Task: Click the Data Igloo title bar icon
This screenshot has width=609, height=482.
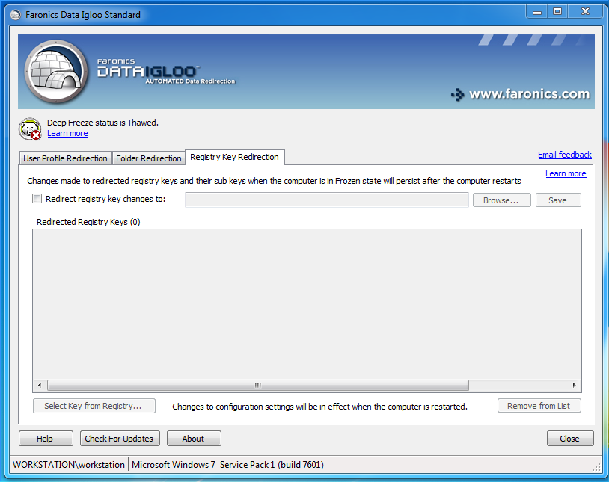Action: tap(15, 14)
